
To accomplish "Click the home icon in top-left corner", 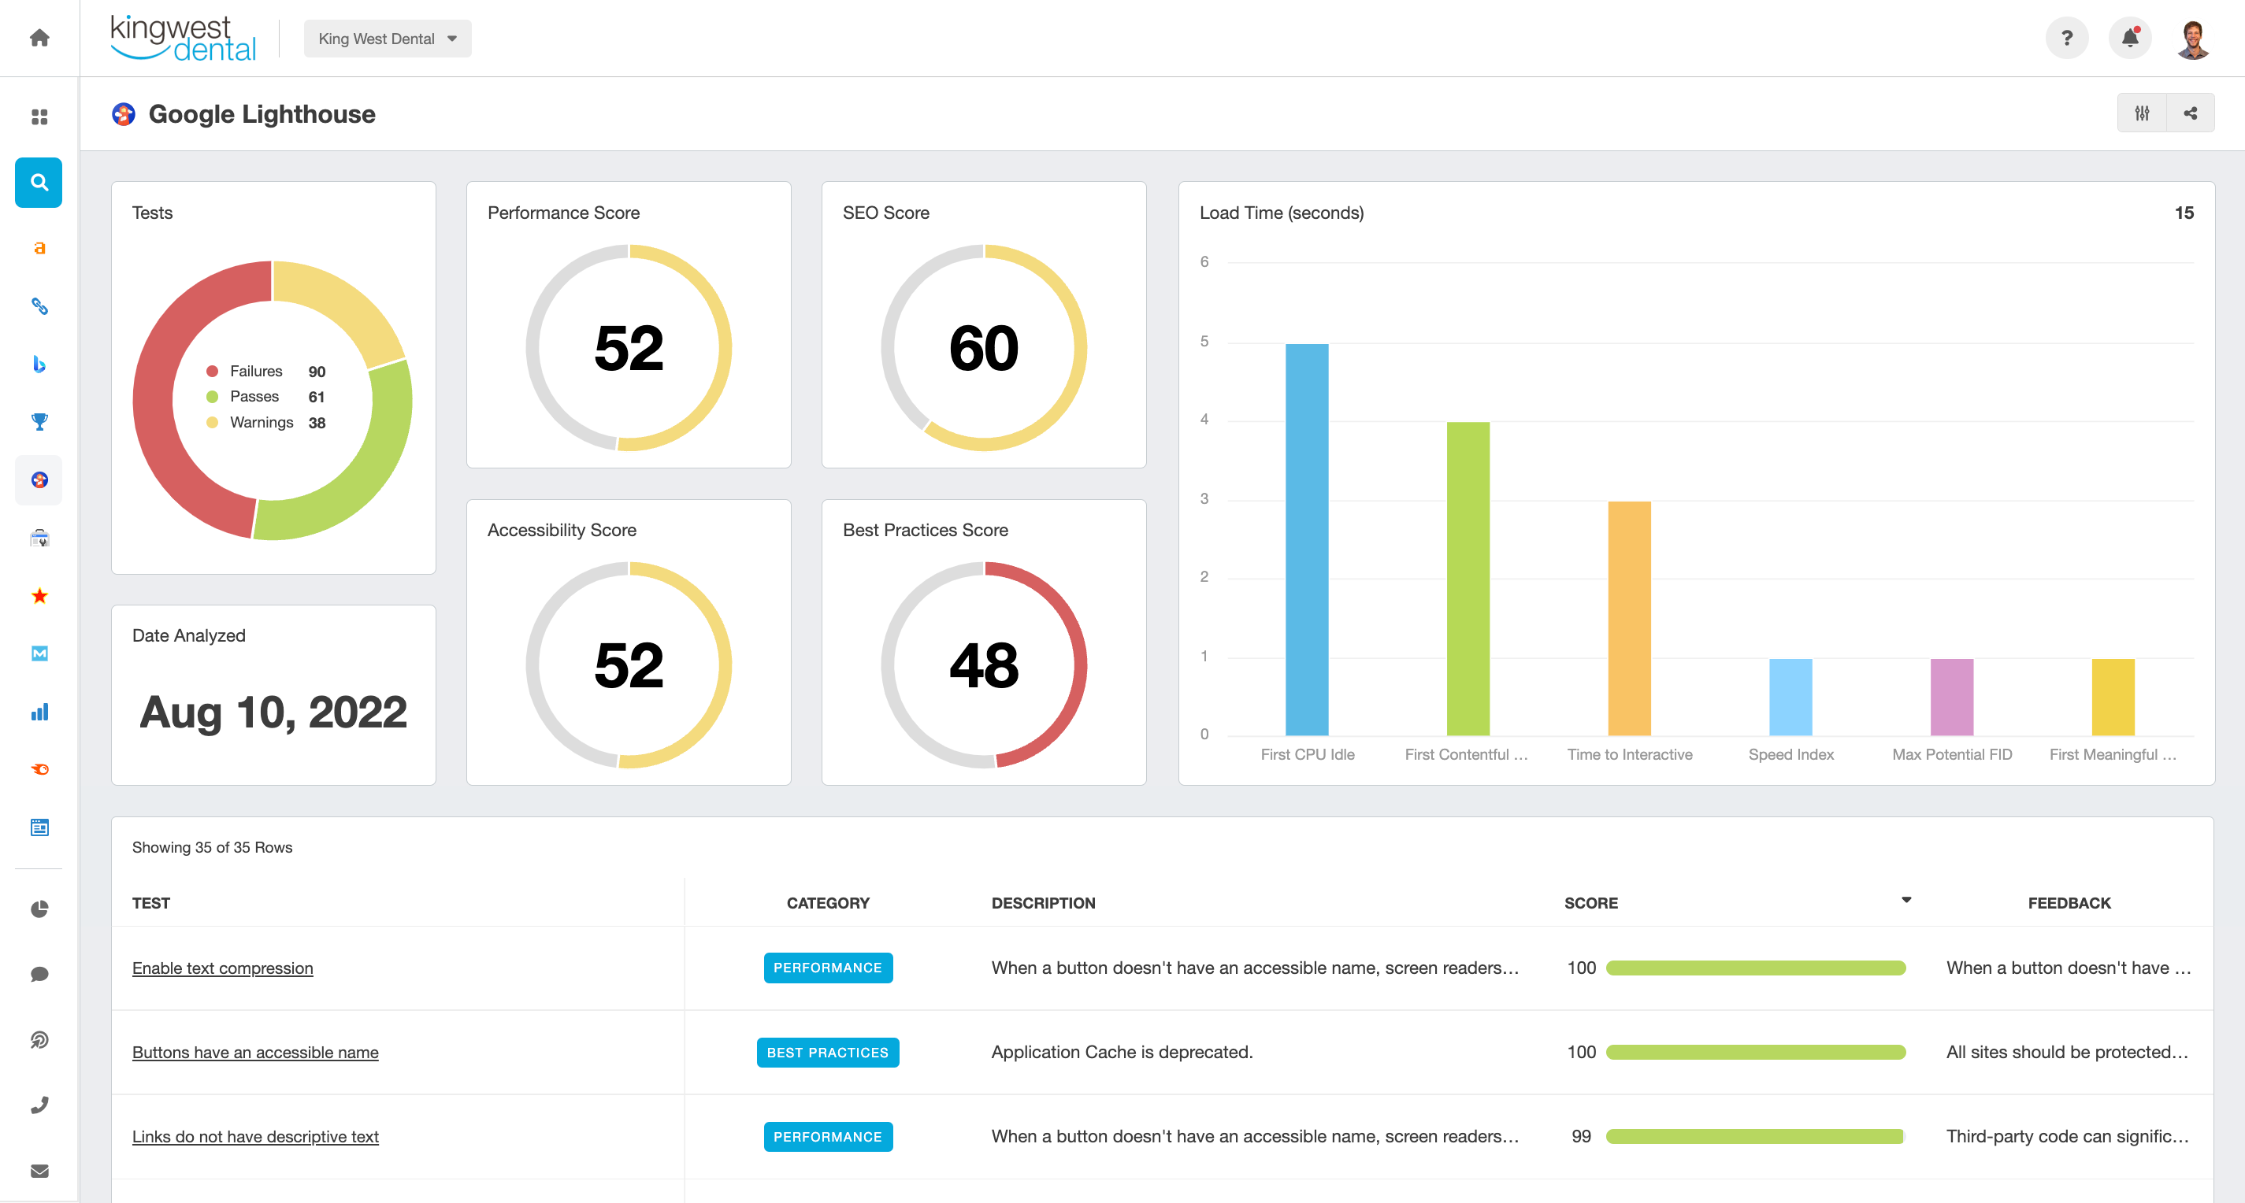I will (x=39, y=38).
